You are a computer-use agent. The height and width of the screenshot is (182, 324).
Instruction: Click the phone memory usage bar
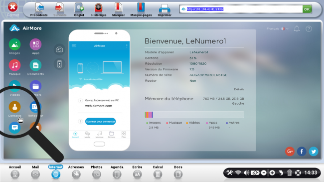(194, 115)
